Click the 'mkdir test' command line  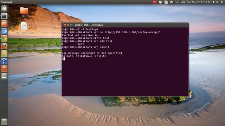85,38
